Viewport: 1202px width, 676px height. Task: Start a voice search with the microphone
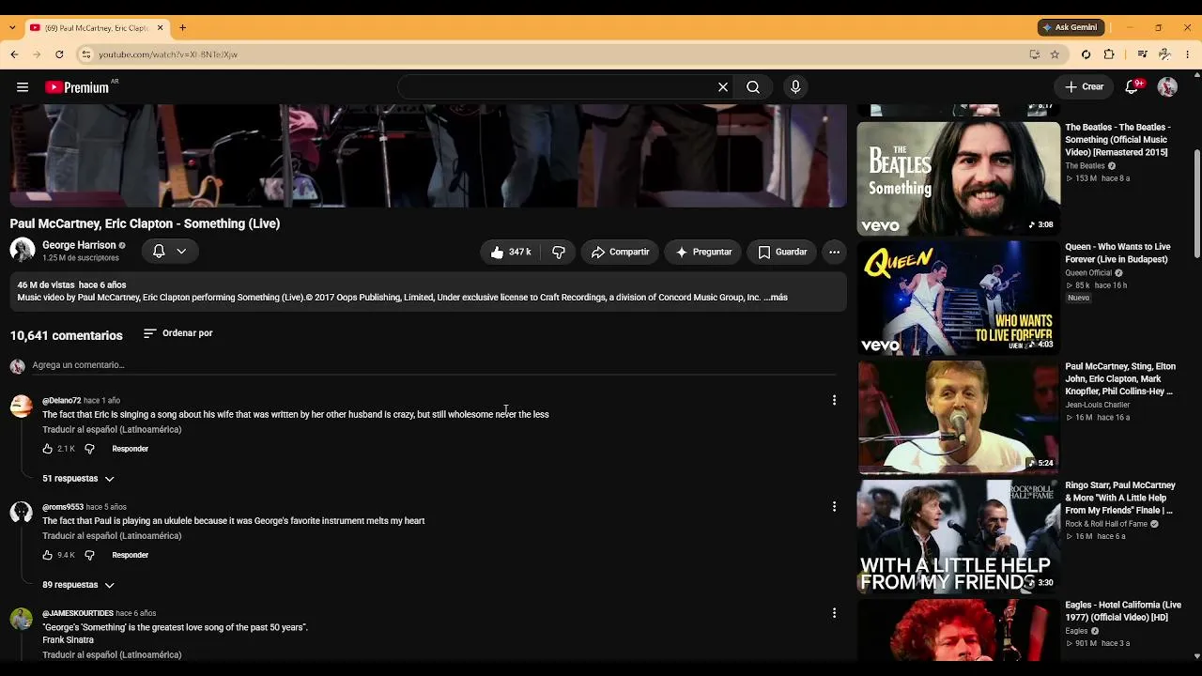point(795,87)
